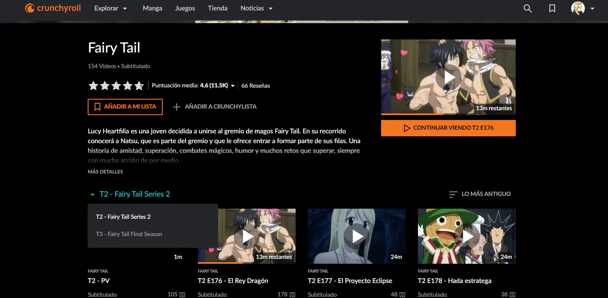Click the hero video progress bar
Image resolution: width=608 pixels, height=298 pixels.
448,114
